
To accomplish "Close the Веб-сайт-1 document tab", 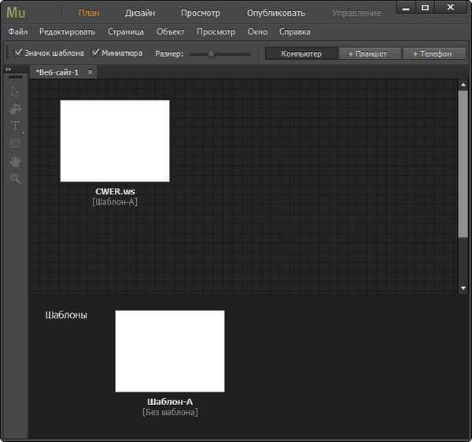I will click(90, 72).
